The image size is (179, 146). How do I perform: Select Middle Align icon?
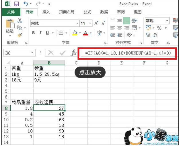(120, 21)
